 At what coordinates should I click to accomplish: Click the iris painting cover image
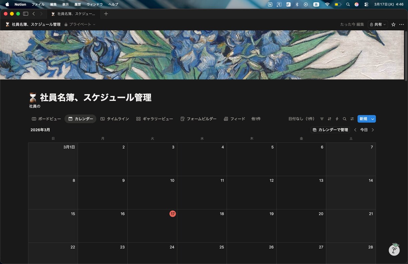(x=202, y=55)
